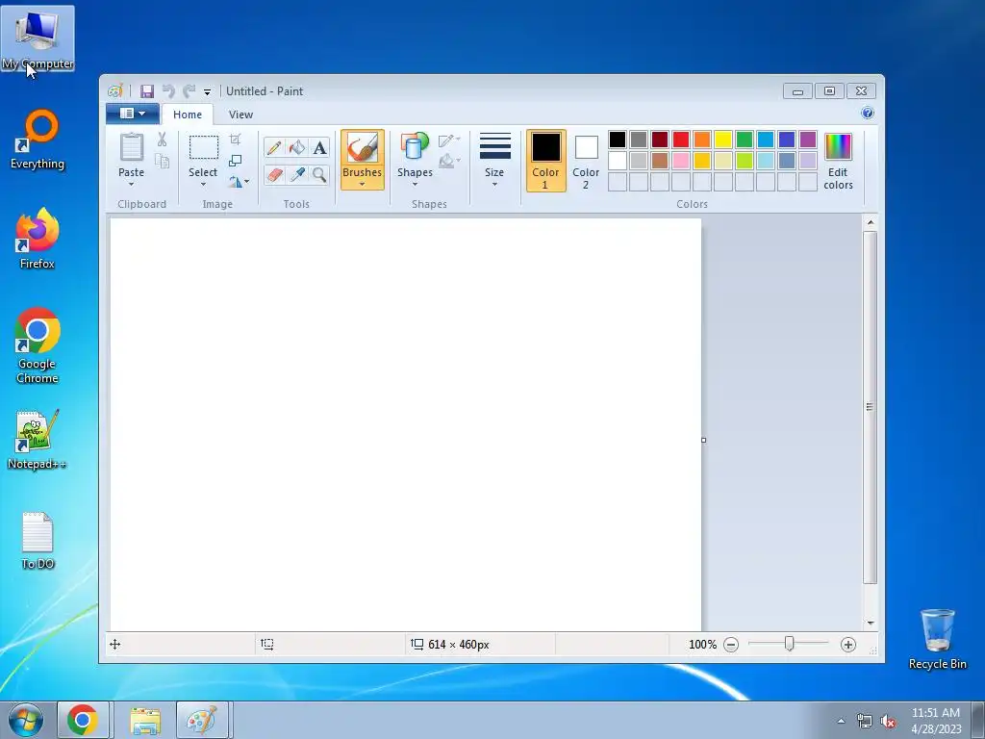Click the muted volume tray icon

888,721
